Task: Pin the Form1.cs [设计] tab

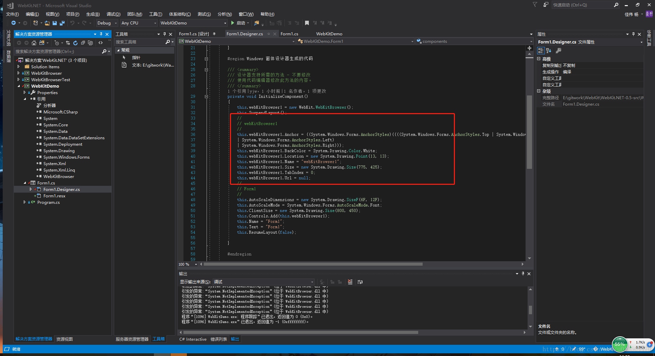Action: click(214, 34)
